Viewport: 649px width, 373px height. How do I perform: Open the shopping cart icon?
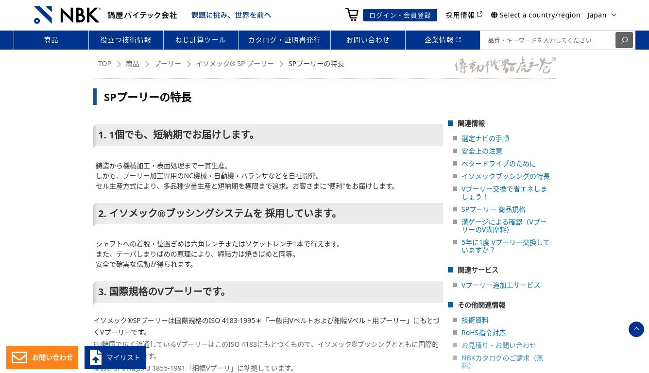click(352, 15)
